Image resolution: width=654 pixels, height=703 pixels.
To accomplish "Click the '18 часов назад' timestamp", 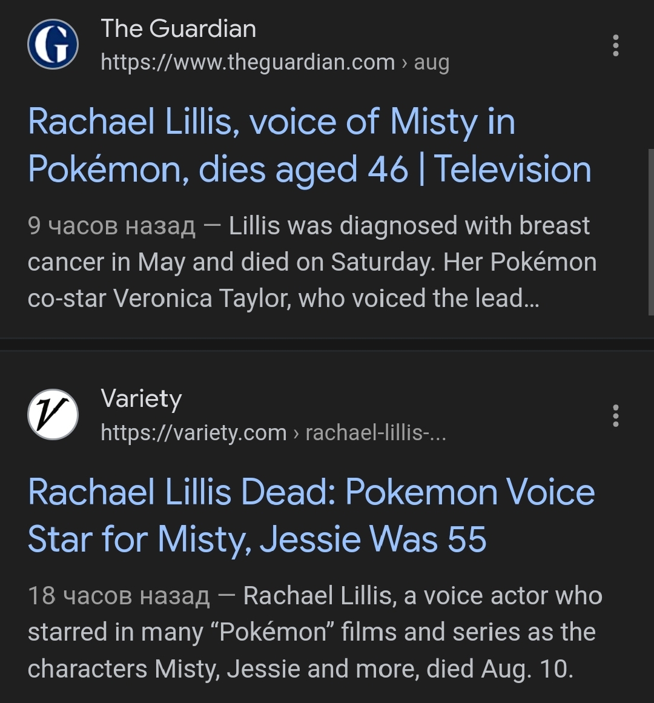I will coord(119,596).
